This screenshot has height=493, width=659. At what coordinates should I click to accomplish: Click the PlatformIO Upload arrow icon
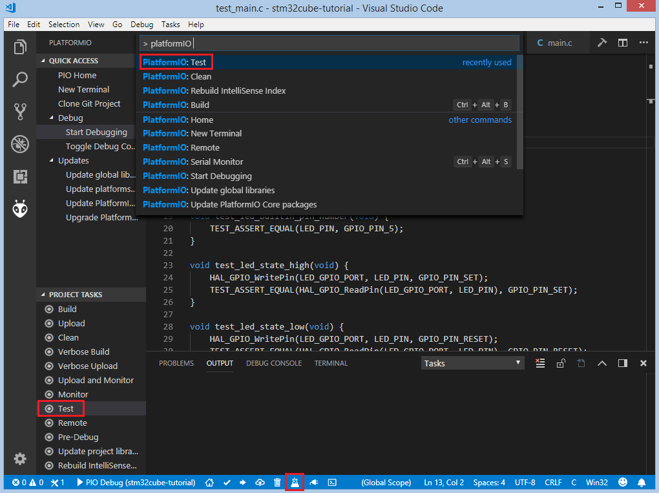[x=243, y=483]
